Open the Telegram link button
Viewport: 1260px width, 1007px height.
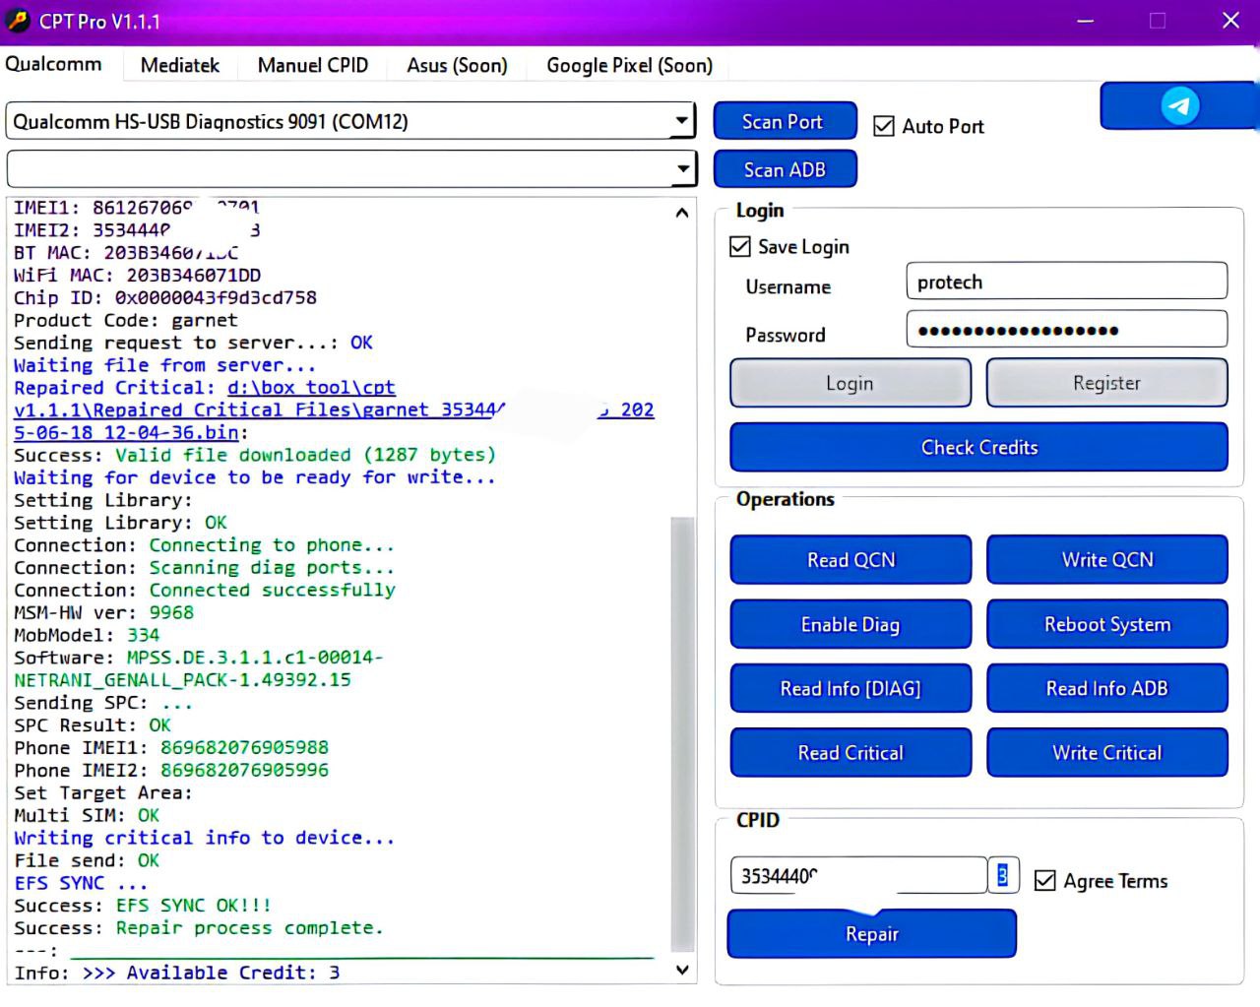point(1178,105)
